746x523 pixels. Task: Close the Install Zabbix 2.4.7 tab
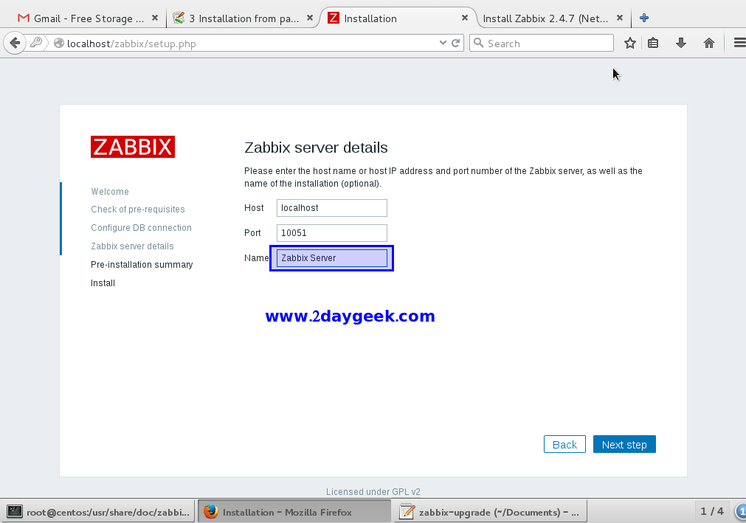[x=619, y=18]
